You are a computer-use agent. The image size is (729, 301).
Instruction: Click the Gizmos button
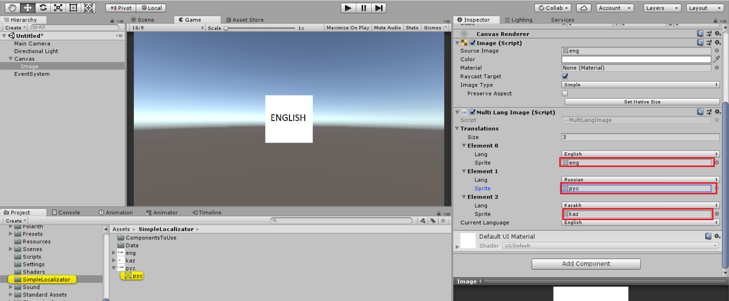(432, 28)
